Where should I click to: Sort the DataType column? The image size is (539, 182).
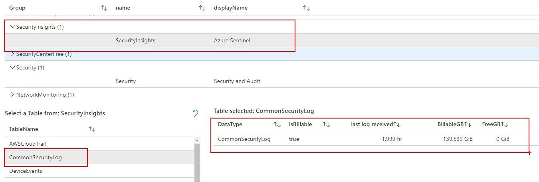tap(277, 125)
